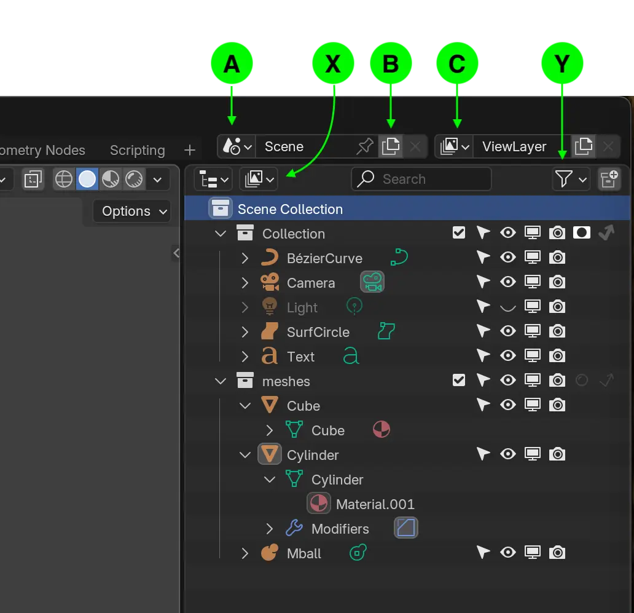
Task: Expand the BézierCurve tree item
Action: [x=245, y=258]
